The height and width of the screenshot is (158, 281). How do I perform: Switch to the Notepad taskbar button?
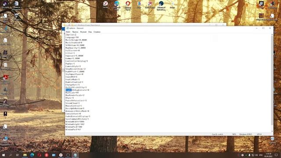75,155
